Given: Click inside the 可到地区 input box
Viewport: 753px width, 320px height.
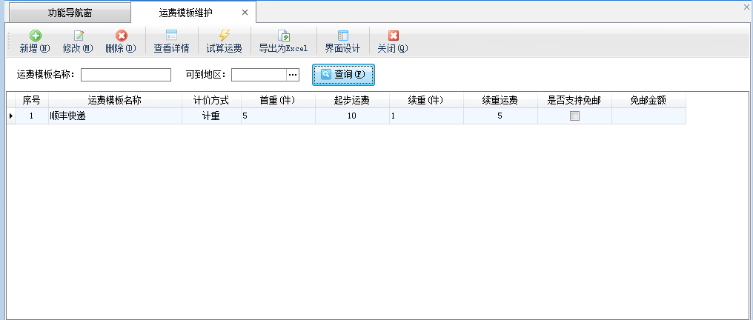Looking at the screenshot, I should pos(259,75).
